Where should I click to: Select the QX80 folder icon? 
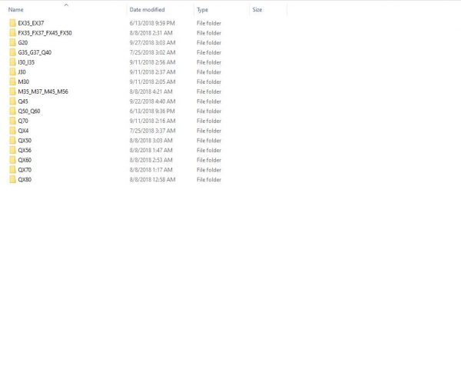(x=12, y=179)
